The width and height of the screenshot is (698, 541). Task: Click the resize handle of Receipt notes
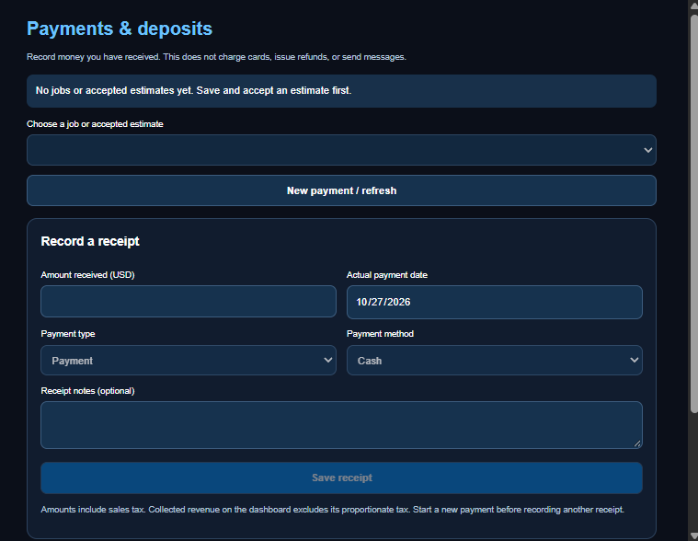pyautogui.click(x=637, y=443)
